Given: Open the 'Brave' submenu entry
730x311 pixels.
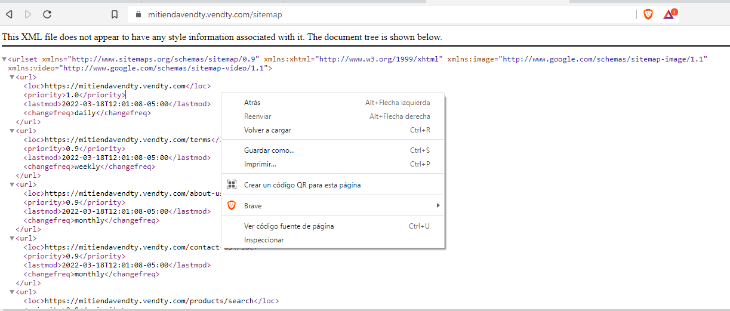Looking at the screenshot, I should (333, 205).
